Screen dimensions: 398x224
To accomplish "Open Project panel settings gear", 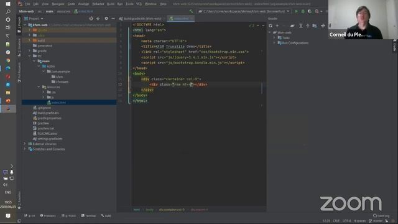I will pyautogui.click(x=106, y=19).
